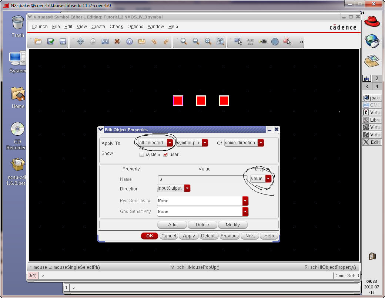Click the Create Label ABC icon
Viewport: 385px width, 298px height.
tap(251, 42)
